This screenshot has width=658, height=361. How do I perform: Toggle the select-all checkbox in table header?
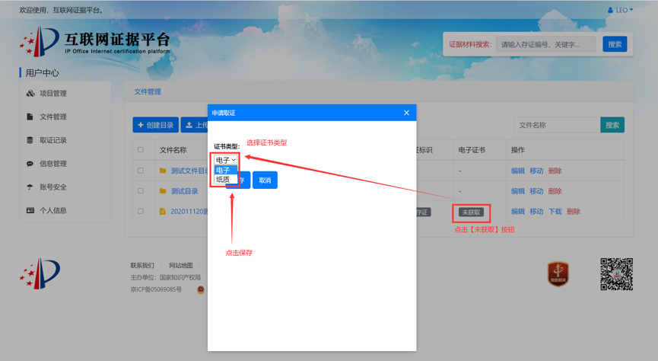[x=141, y=150]
